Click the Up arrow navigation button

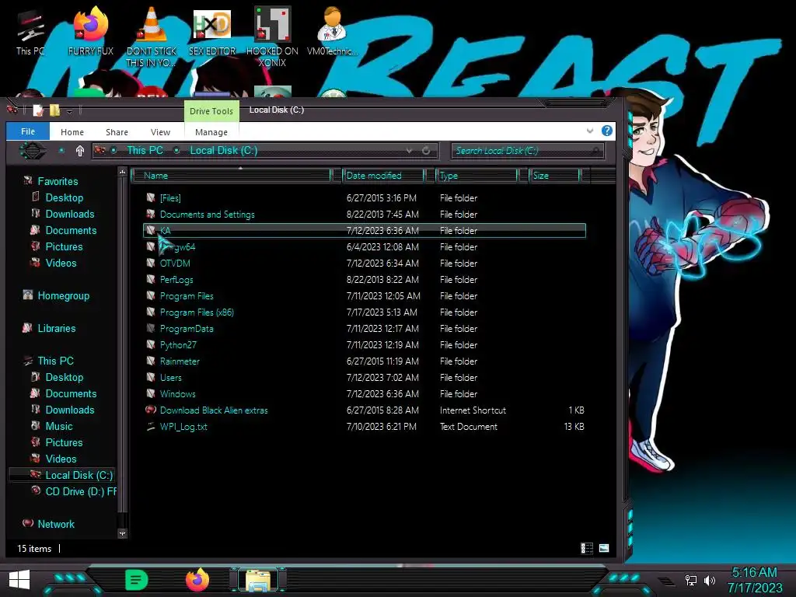80,151
